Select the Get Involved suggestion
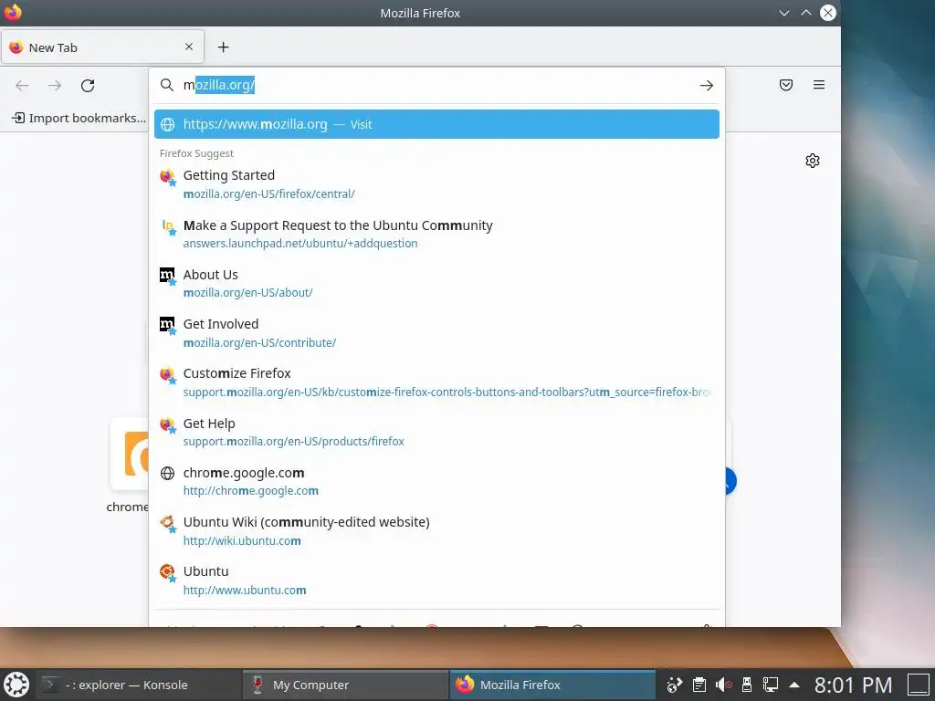This screenshot has width=935, height=701. point(436,332)
